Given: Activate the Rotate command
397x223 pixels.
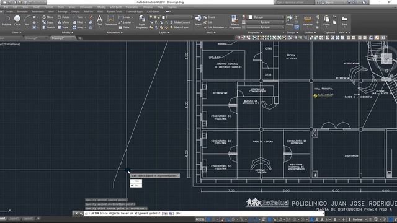Looking at the screenshot, I should (x=63, y=17).
